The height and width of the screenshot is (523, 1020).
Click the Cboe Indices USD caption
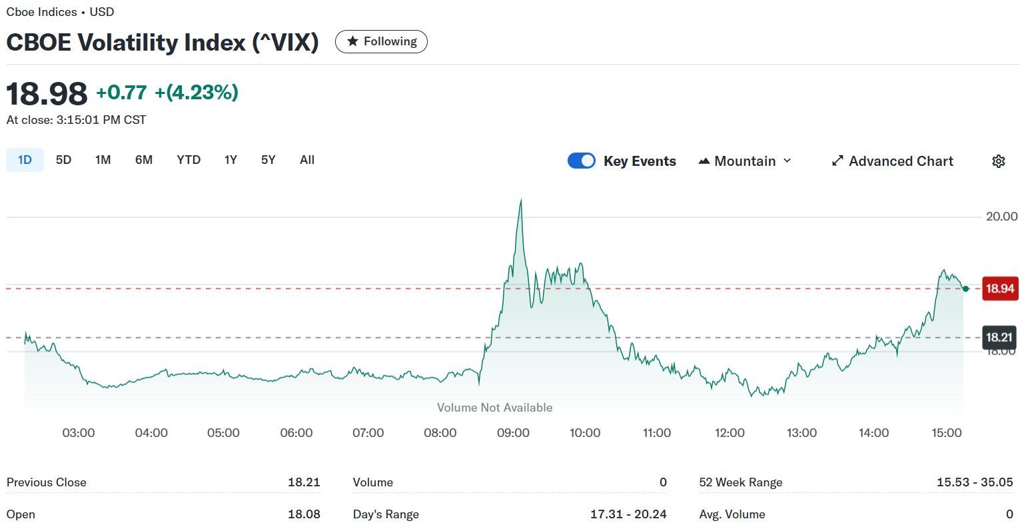60,12
